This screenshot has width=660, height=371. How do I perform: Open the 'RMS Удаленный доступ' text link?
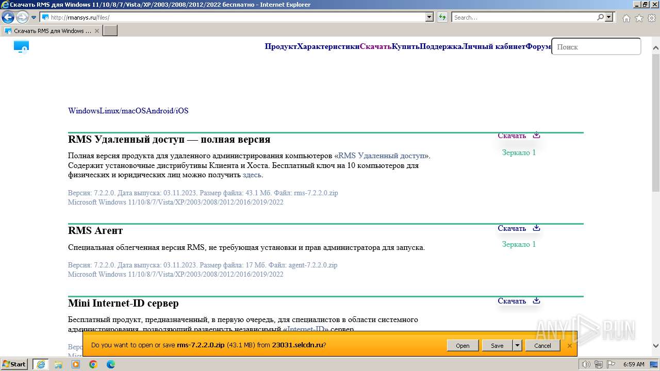pyautogui.click(x=382, y=156)
